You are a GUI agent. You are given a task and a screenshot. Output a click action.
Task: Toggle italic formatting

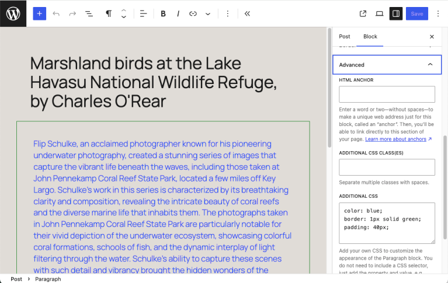click(178, 13)
